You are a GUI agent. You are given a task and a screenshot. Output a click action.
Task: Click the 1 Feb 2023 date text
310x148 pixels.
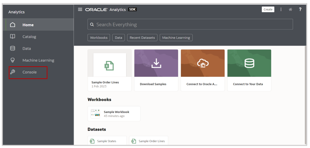(x=99, y=86)
